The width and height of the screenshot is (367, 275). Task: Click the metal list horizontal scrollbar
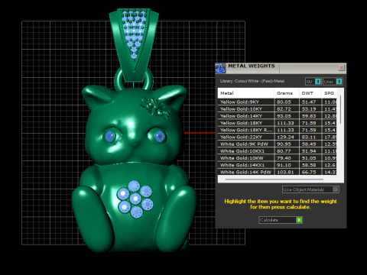tap(274, 180)
